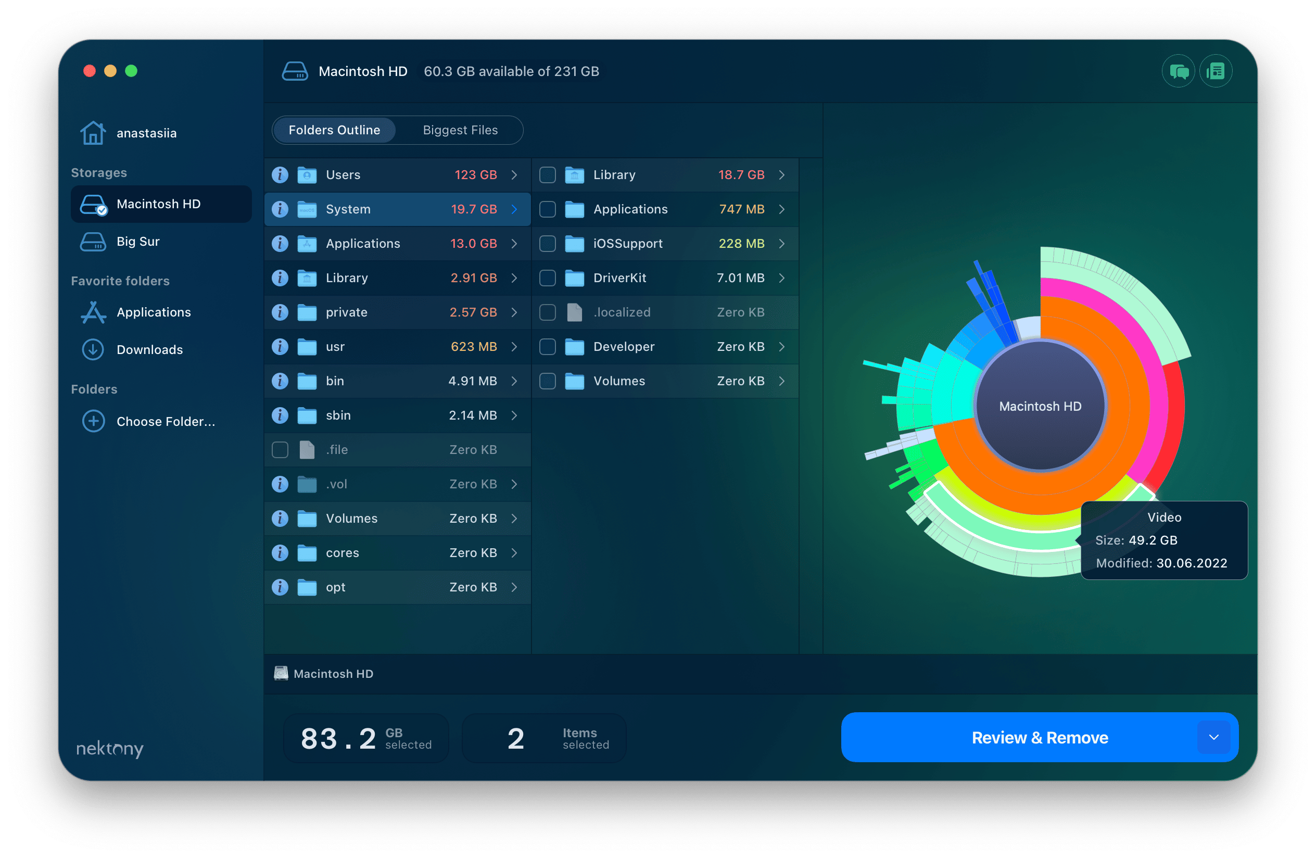Show info for .vol folder

(280, 484)
